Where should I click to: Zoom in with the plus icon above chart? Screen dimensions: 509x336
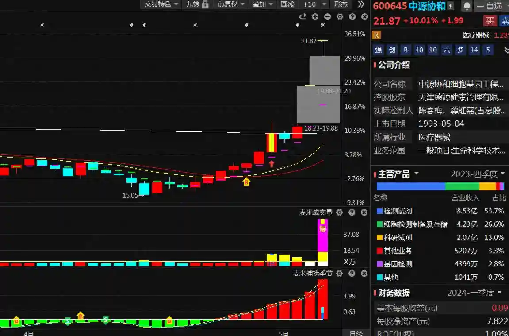tap(315, 17)
